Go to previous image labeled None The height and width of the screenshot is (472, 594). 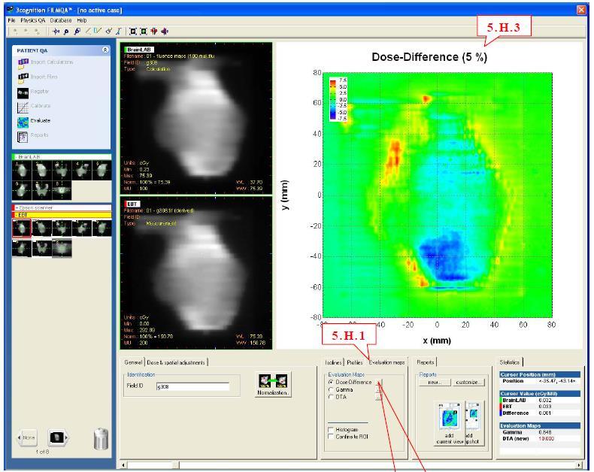tap(26, 437)
